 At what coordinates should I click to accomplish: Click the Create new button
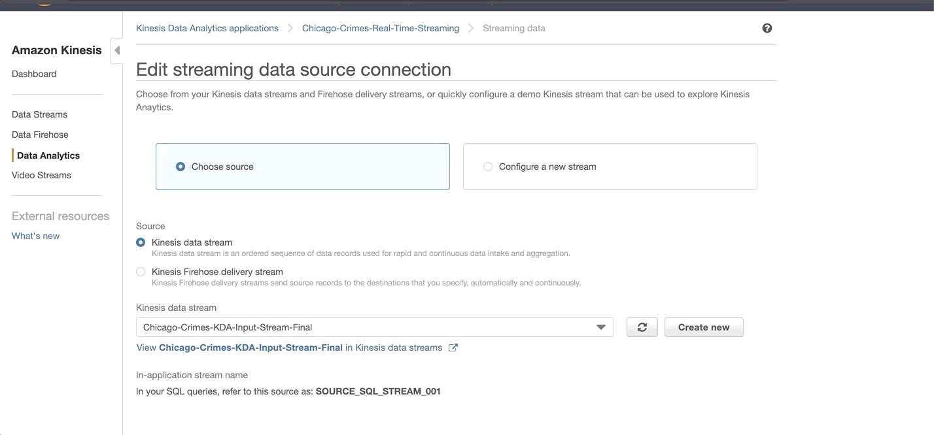703,327
